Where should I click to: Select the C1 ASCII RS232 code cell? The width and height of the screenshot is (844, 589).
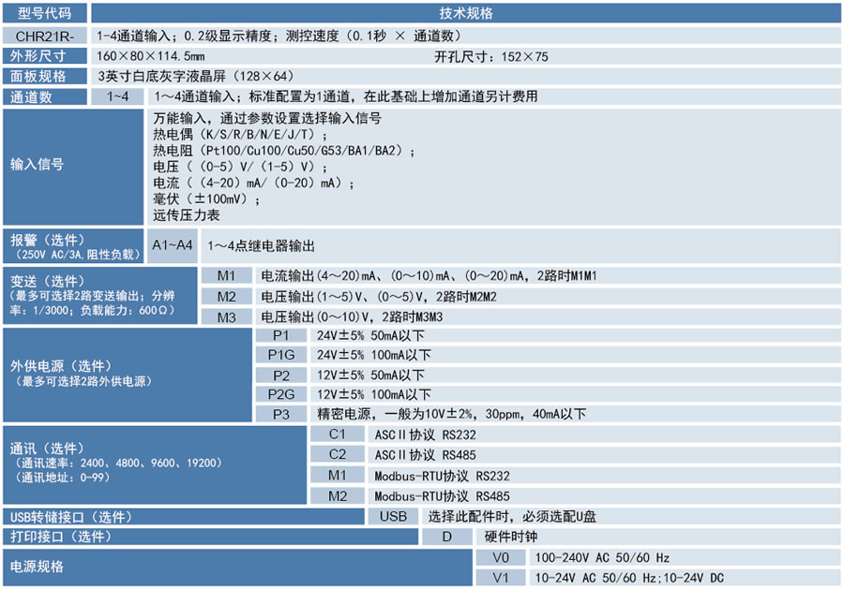coord(338,434)
